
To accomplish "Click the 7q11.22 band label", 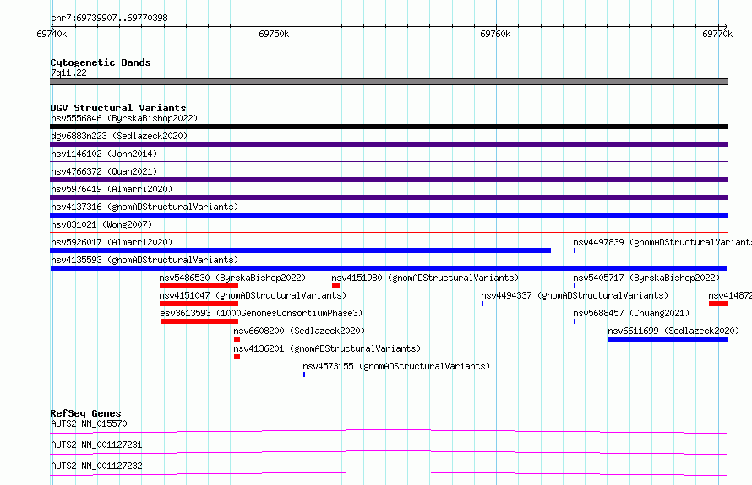I will click(68, 73).
